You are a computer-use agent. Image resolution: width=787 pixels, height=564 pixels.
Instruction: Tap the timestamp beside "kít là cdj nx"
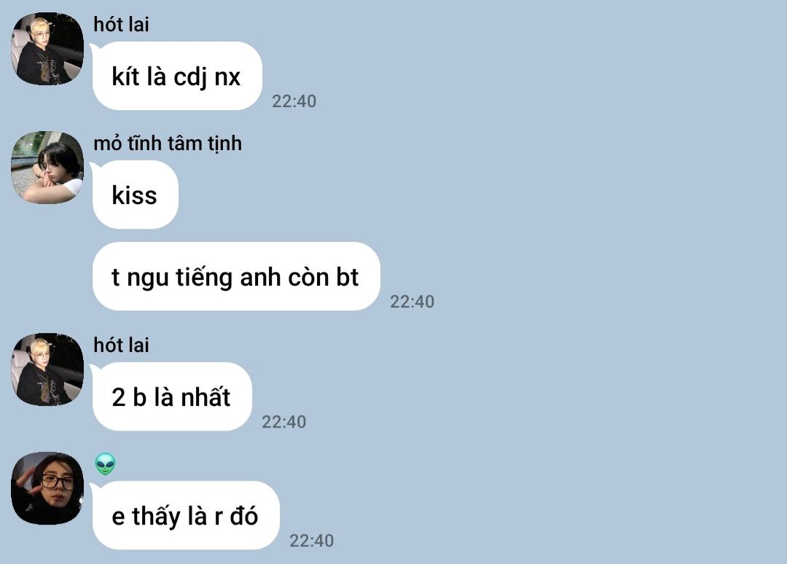coord(294,101)
